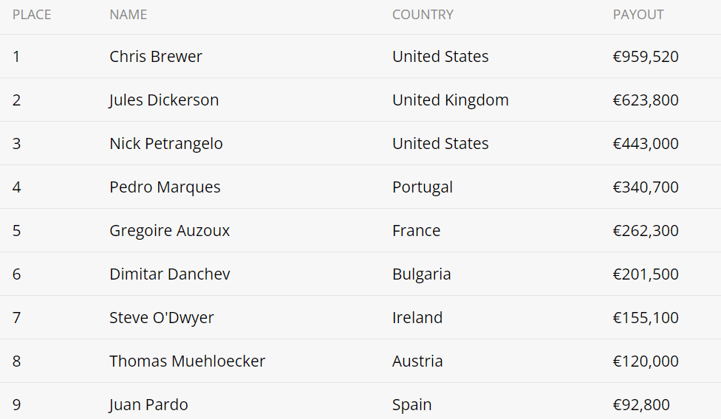The width and height of the screenshot is (721, 419).
Task: Click Thomas Muehloecker's name
Action: pos(187,361)
